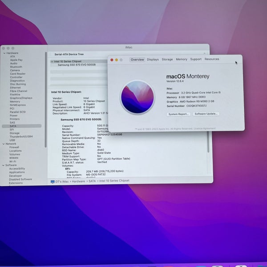The height and width of the screenshot is (267, 267).
Task: Collapse the Network section in sidebar
Action: (x=4, y=144)
